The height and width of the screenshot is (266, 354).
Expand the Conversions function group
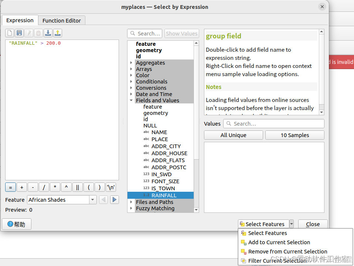pyautogui.click(x=131, y=88)
